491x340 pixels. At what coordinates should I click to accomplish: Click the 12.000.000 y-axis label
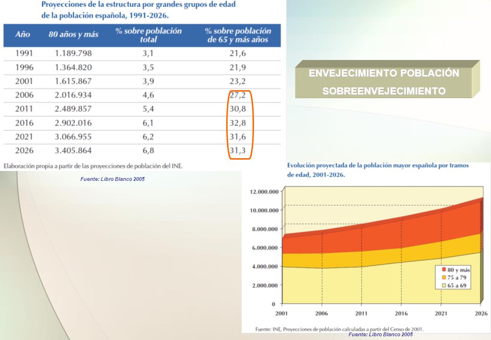(264, 192)
